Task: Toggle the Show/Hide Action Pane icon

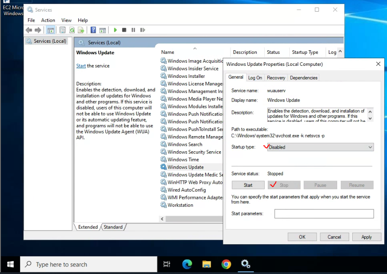Action: (102, 30)
